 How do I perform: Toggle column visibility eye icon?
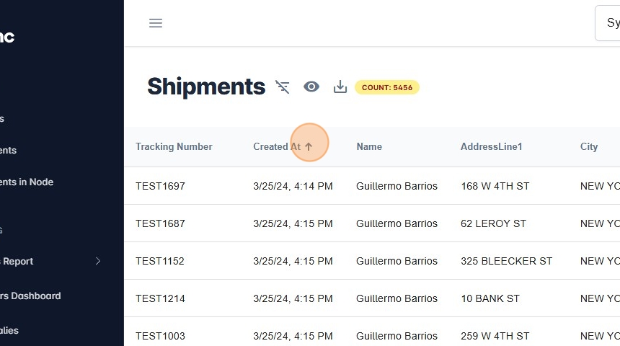[311, 87]
